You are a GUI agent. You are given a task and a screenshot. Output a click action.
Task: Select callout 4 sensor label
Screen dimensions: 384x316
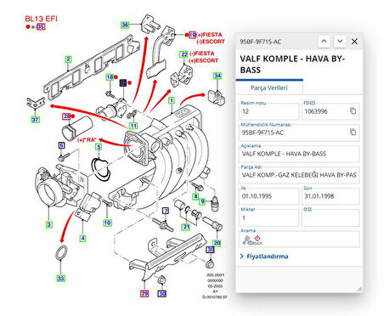pos(82,239)
